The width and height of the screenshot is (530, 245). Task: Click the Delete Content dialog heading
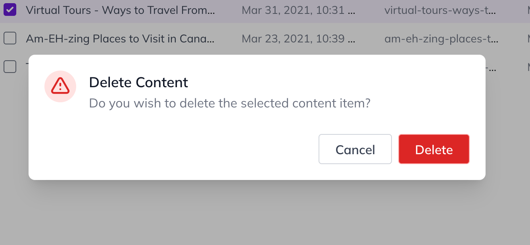coord(138,82)
